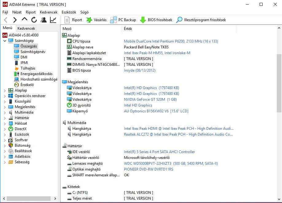Open the user profile icon in the toolbar
The image size is (282, 203).
point(44,20)
